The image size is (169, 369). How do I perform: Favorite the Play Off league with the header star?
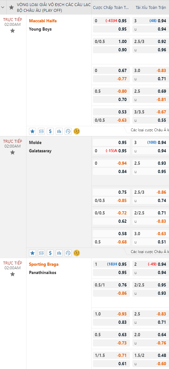pyautogui.click(x=11, y=7)
